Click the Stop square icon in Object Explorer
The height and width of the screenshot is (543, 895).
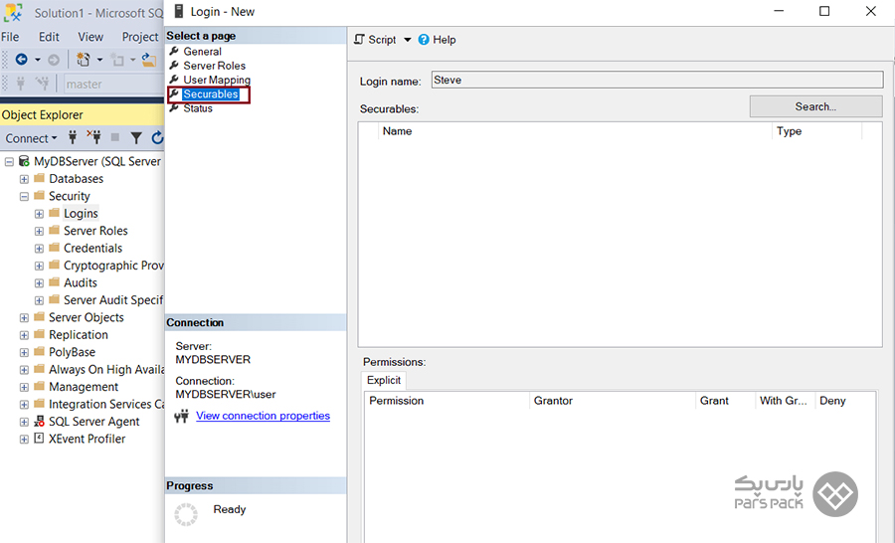click(x=114, y=137)
